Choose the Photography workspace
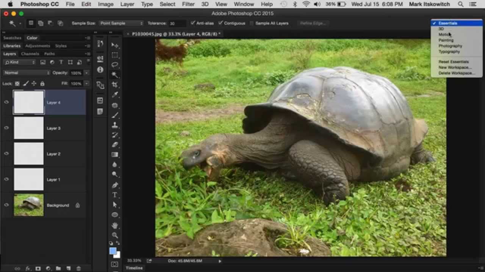 [450, 46]
